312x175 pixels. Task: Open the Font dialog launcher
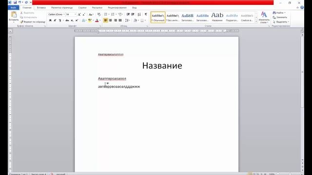[100, 26]
